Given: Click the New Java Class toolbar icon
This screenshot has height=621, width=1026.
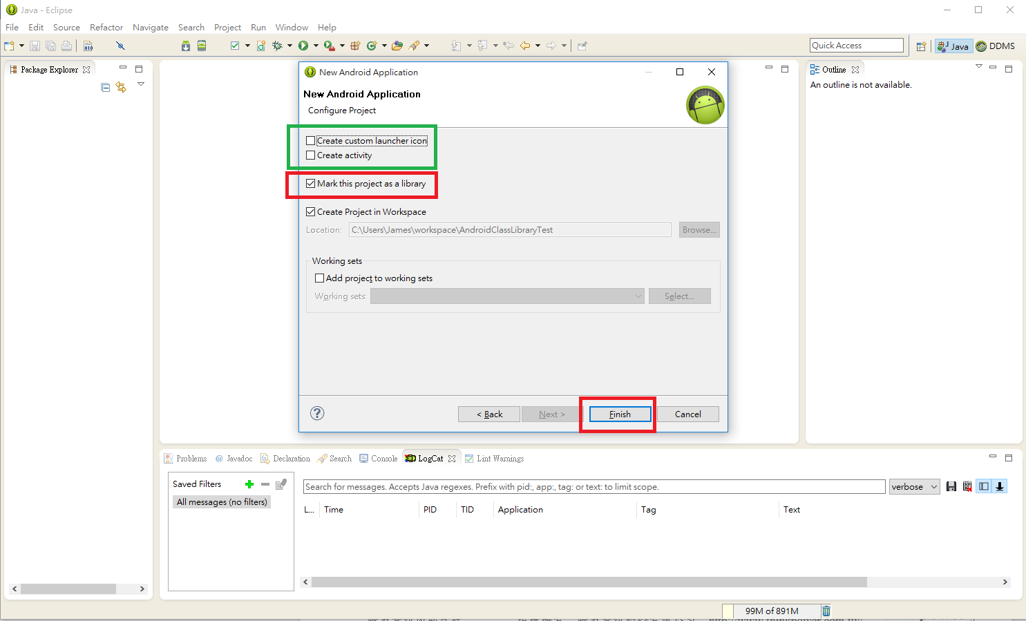Looking at the screenshot, I should coord(372,46).
